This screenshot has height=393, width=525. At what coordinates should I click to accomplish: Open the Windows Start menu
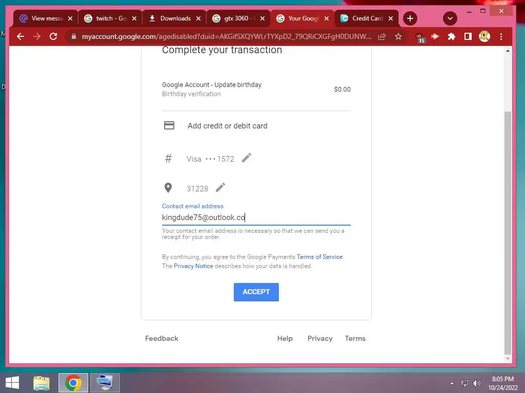coord(12,383)
